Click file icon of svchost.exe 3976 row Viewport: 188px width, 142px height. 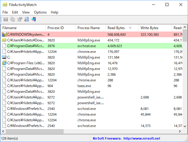(x=4, y=46)
